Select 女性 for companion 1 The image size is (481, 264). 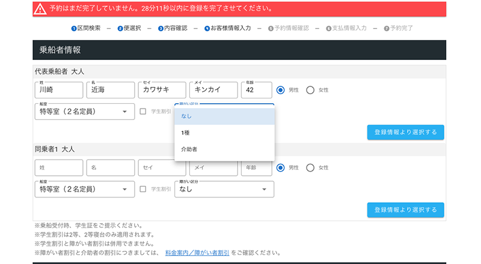click(x=310, y=167)
